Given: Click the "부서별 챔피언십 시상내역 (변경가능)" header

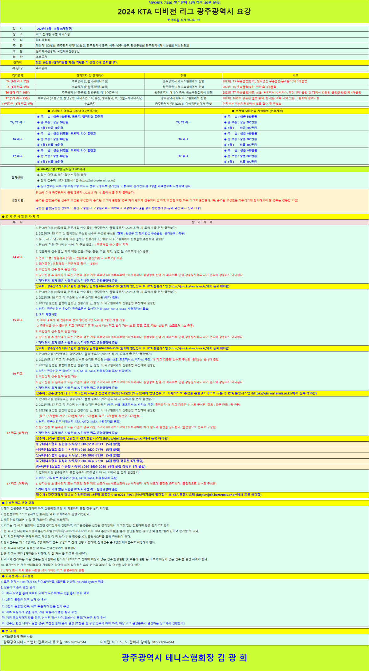Looking at the screenshot, I should click(x=257, y=111).
